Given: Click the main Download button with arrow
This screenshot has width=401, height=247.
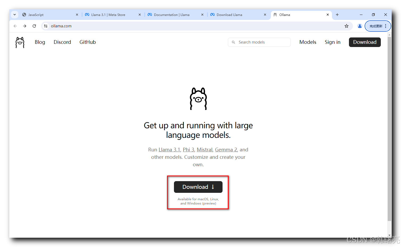Looking at the screenshot, I should point(198,187).
